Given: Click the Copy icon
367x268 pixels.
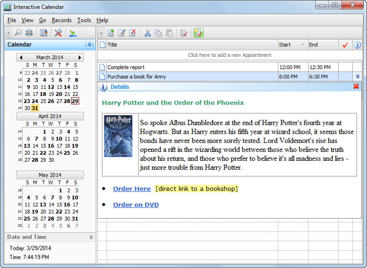Looking at the screenshot, I should (x=158, y=33).
